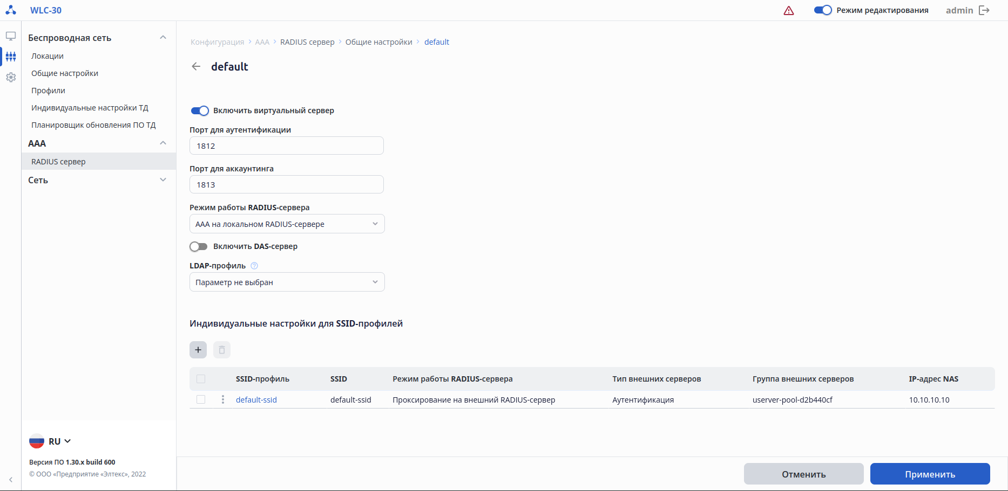The height and width of the screenshot is (491, 1008).
Task: Open three-dot menu for default-ssid row
Action: (223, 400)
